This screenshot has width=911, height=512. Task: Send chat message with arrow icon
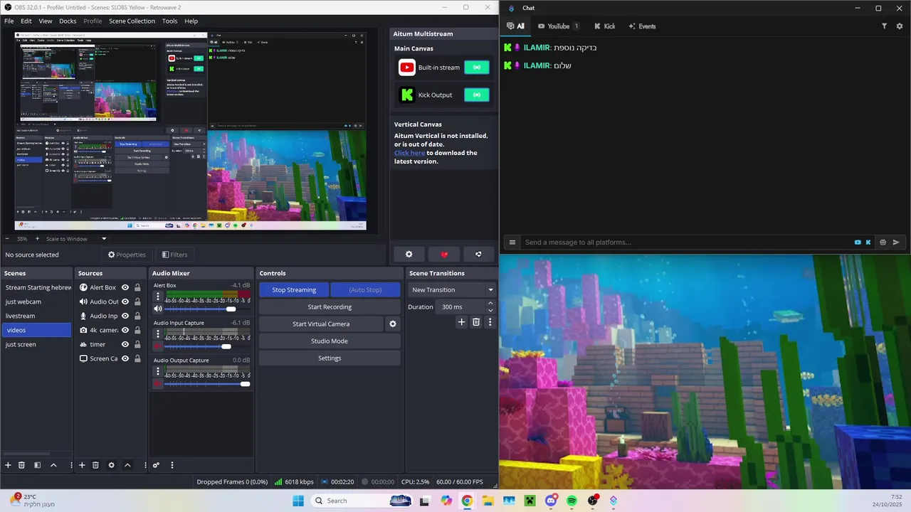click(x=896, y=242)
